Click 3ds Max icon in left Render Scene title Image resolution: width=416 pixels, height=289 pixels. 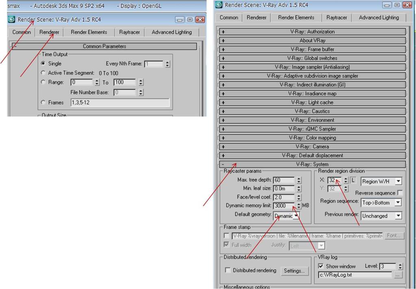pos(11,19)
